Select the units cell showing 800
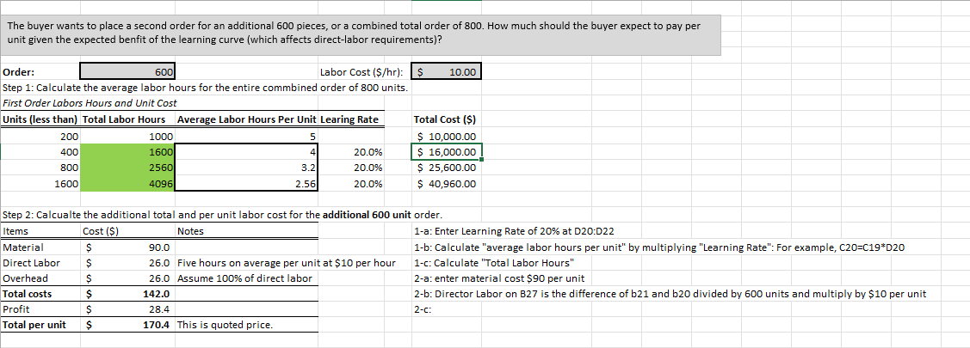This screenshot has width=970, height=348. (x=40, y=168)
